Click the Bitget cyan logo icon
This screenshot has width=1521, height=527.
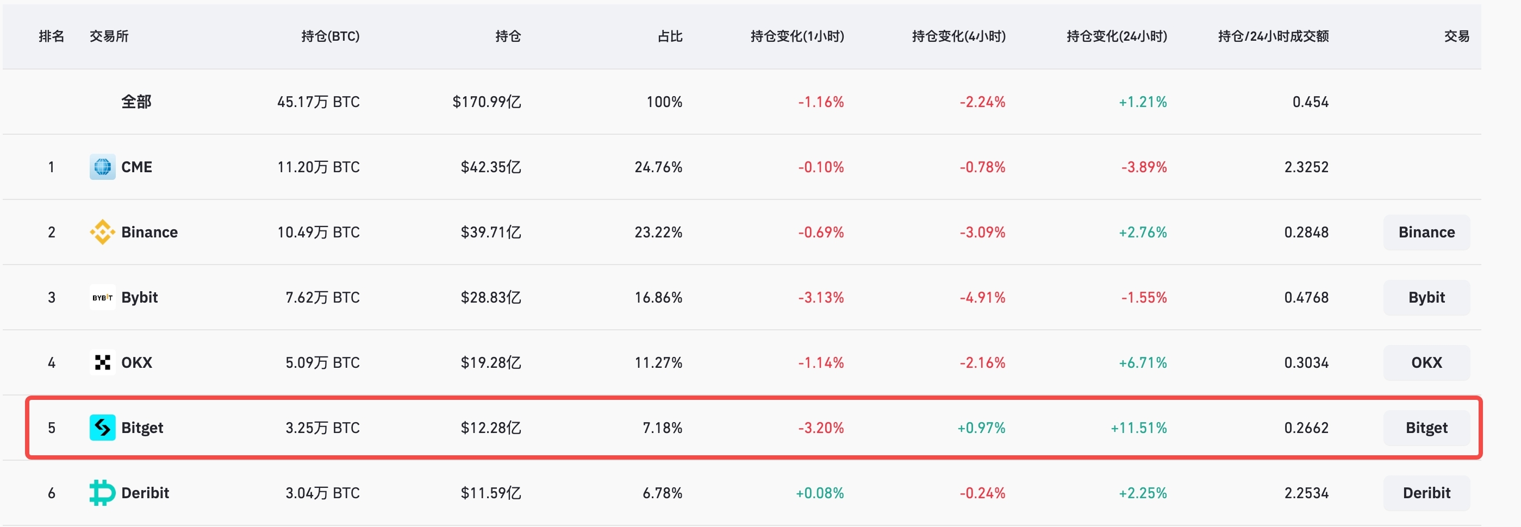pyautogui.click(x=102, y=428)
